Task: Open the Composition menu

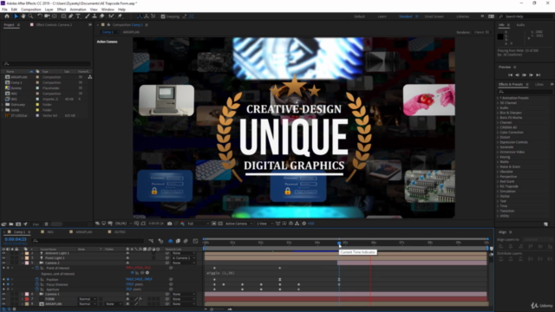Action: point(31,10)
